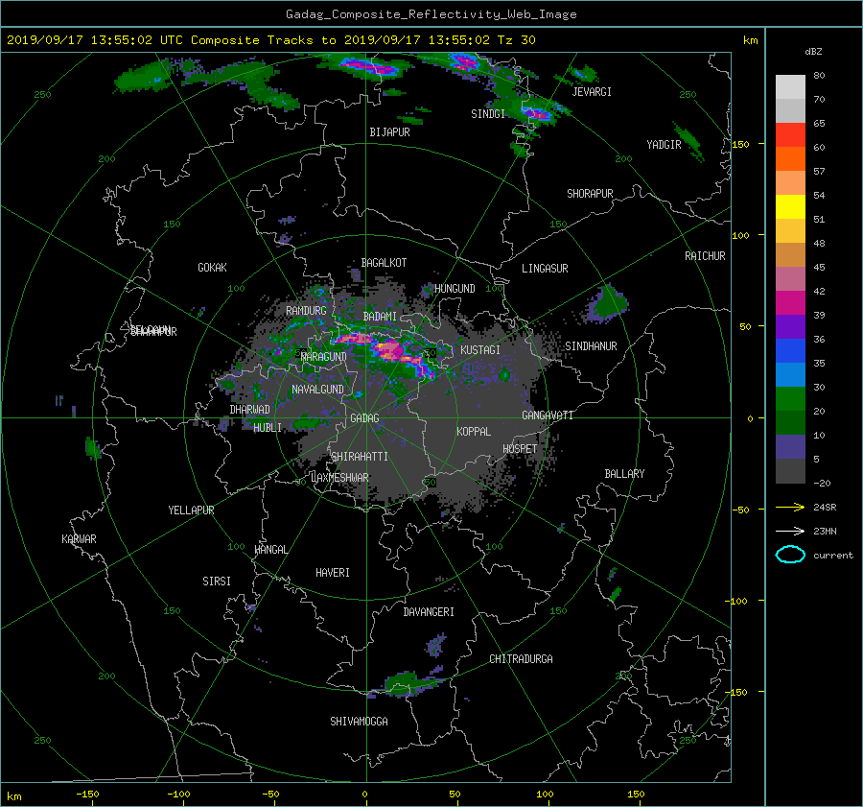Click the yellow 24SR arrow legend icon
The image size is (863, 807).
point(790,507)
